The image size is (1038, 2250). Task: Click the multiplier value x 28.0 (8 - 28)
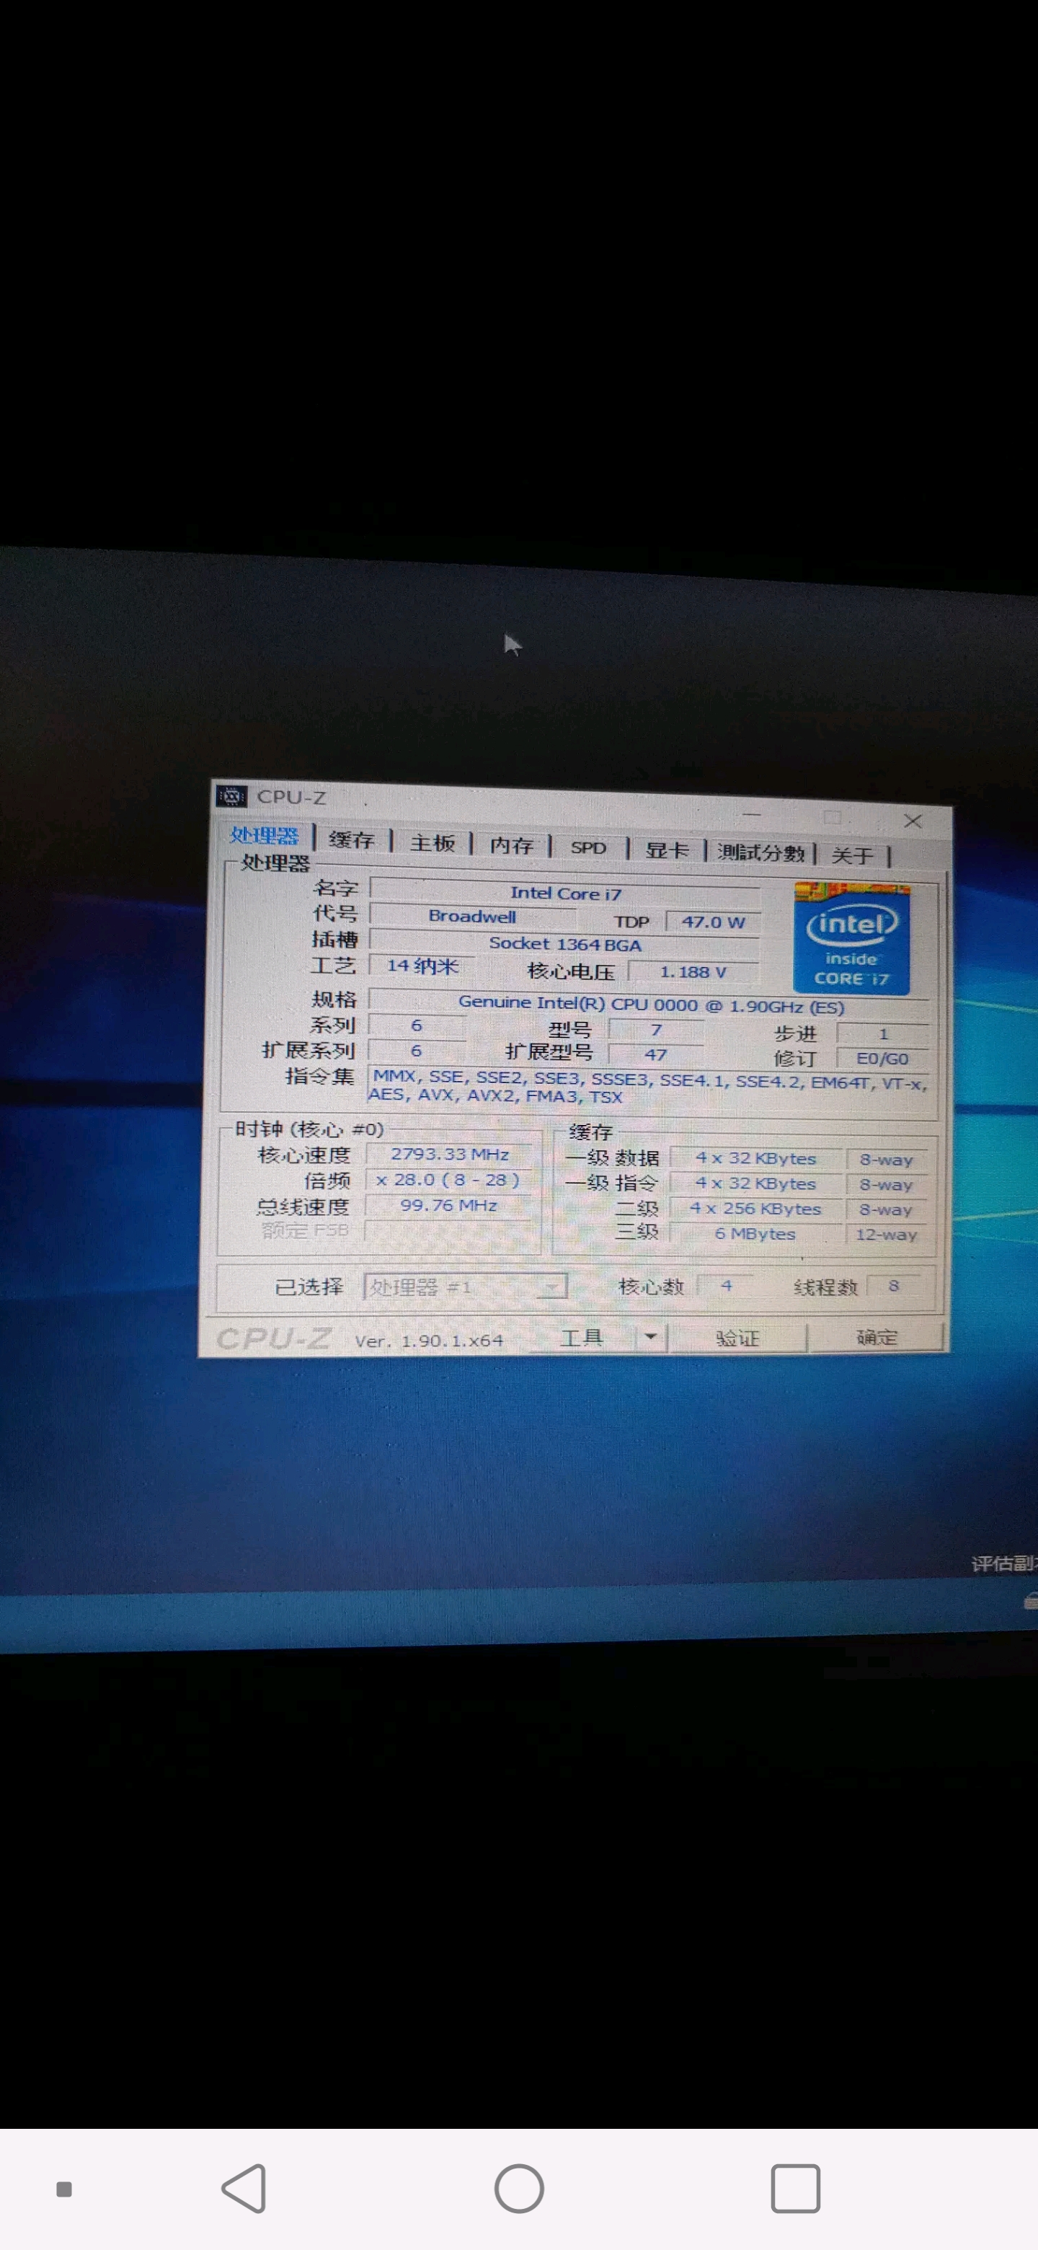tap(449, 1179)
